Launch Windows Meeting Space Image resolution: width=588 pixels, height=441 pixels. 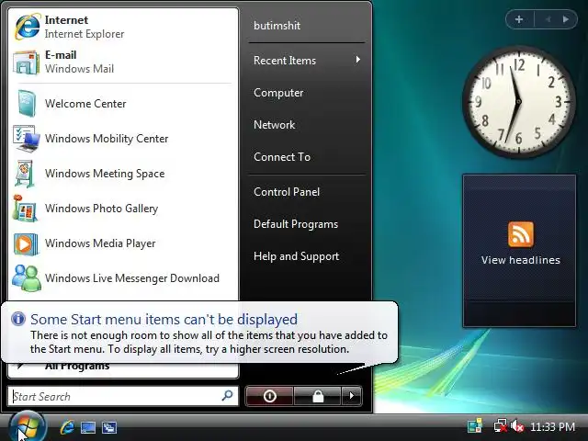point(123,174)
